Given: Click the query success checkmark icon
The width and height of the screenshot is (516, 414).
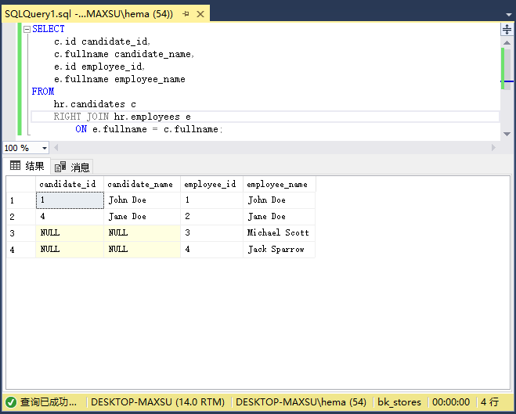Looking at the screenshot, I should [11, 401].
